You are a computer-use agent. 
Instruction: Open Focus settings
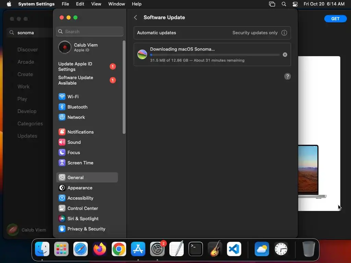pyautogui.click(x=87, y=152)
